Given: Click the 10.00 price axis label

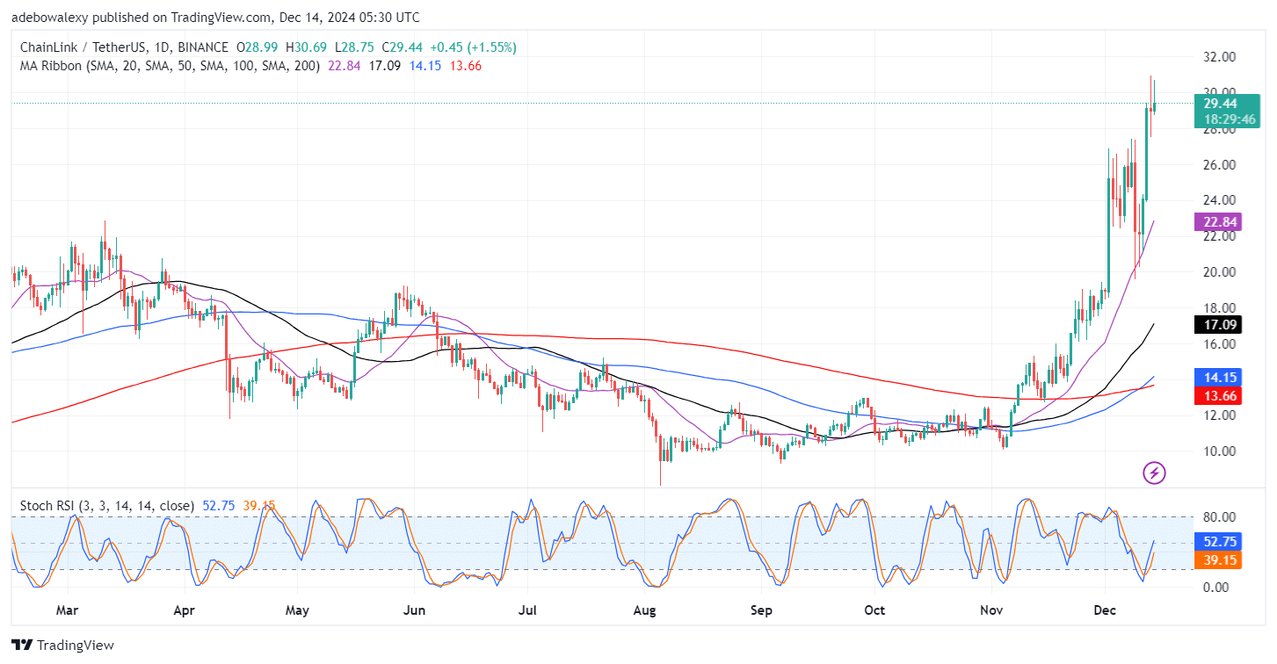Looking at the screenshot, I should pos(1219,451).
